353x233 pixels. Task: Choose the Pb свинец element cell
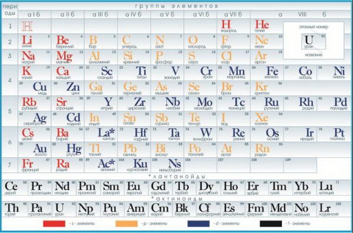click(134, 149)
